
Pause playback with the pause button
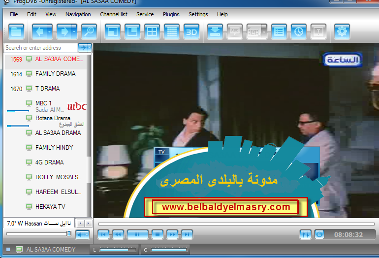[x=137, y=234]
